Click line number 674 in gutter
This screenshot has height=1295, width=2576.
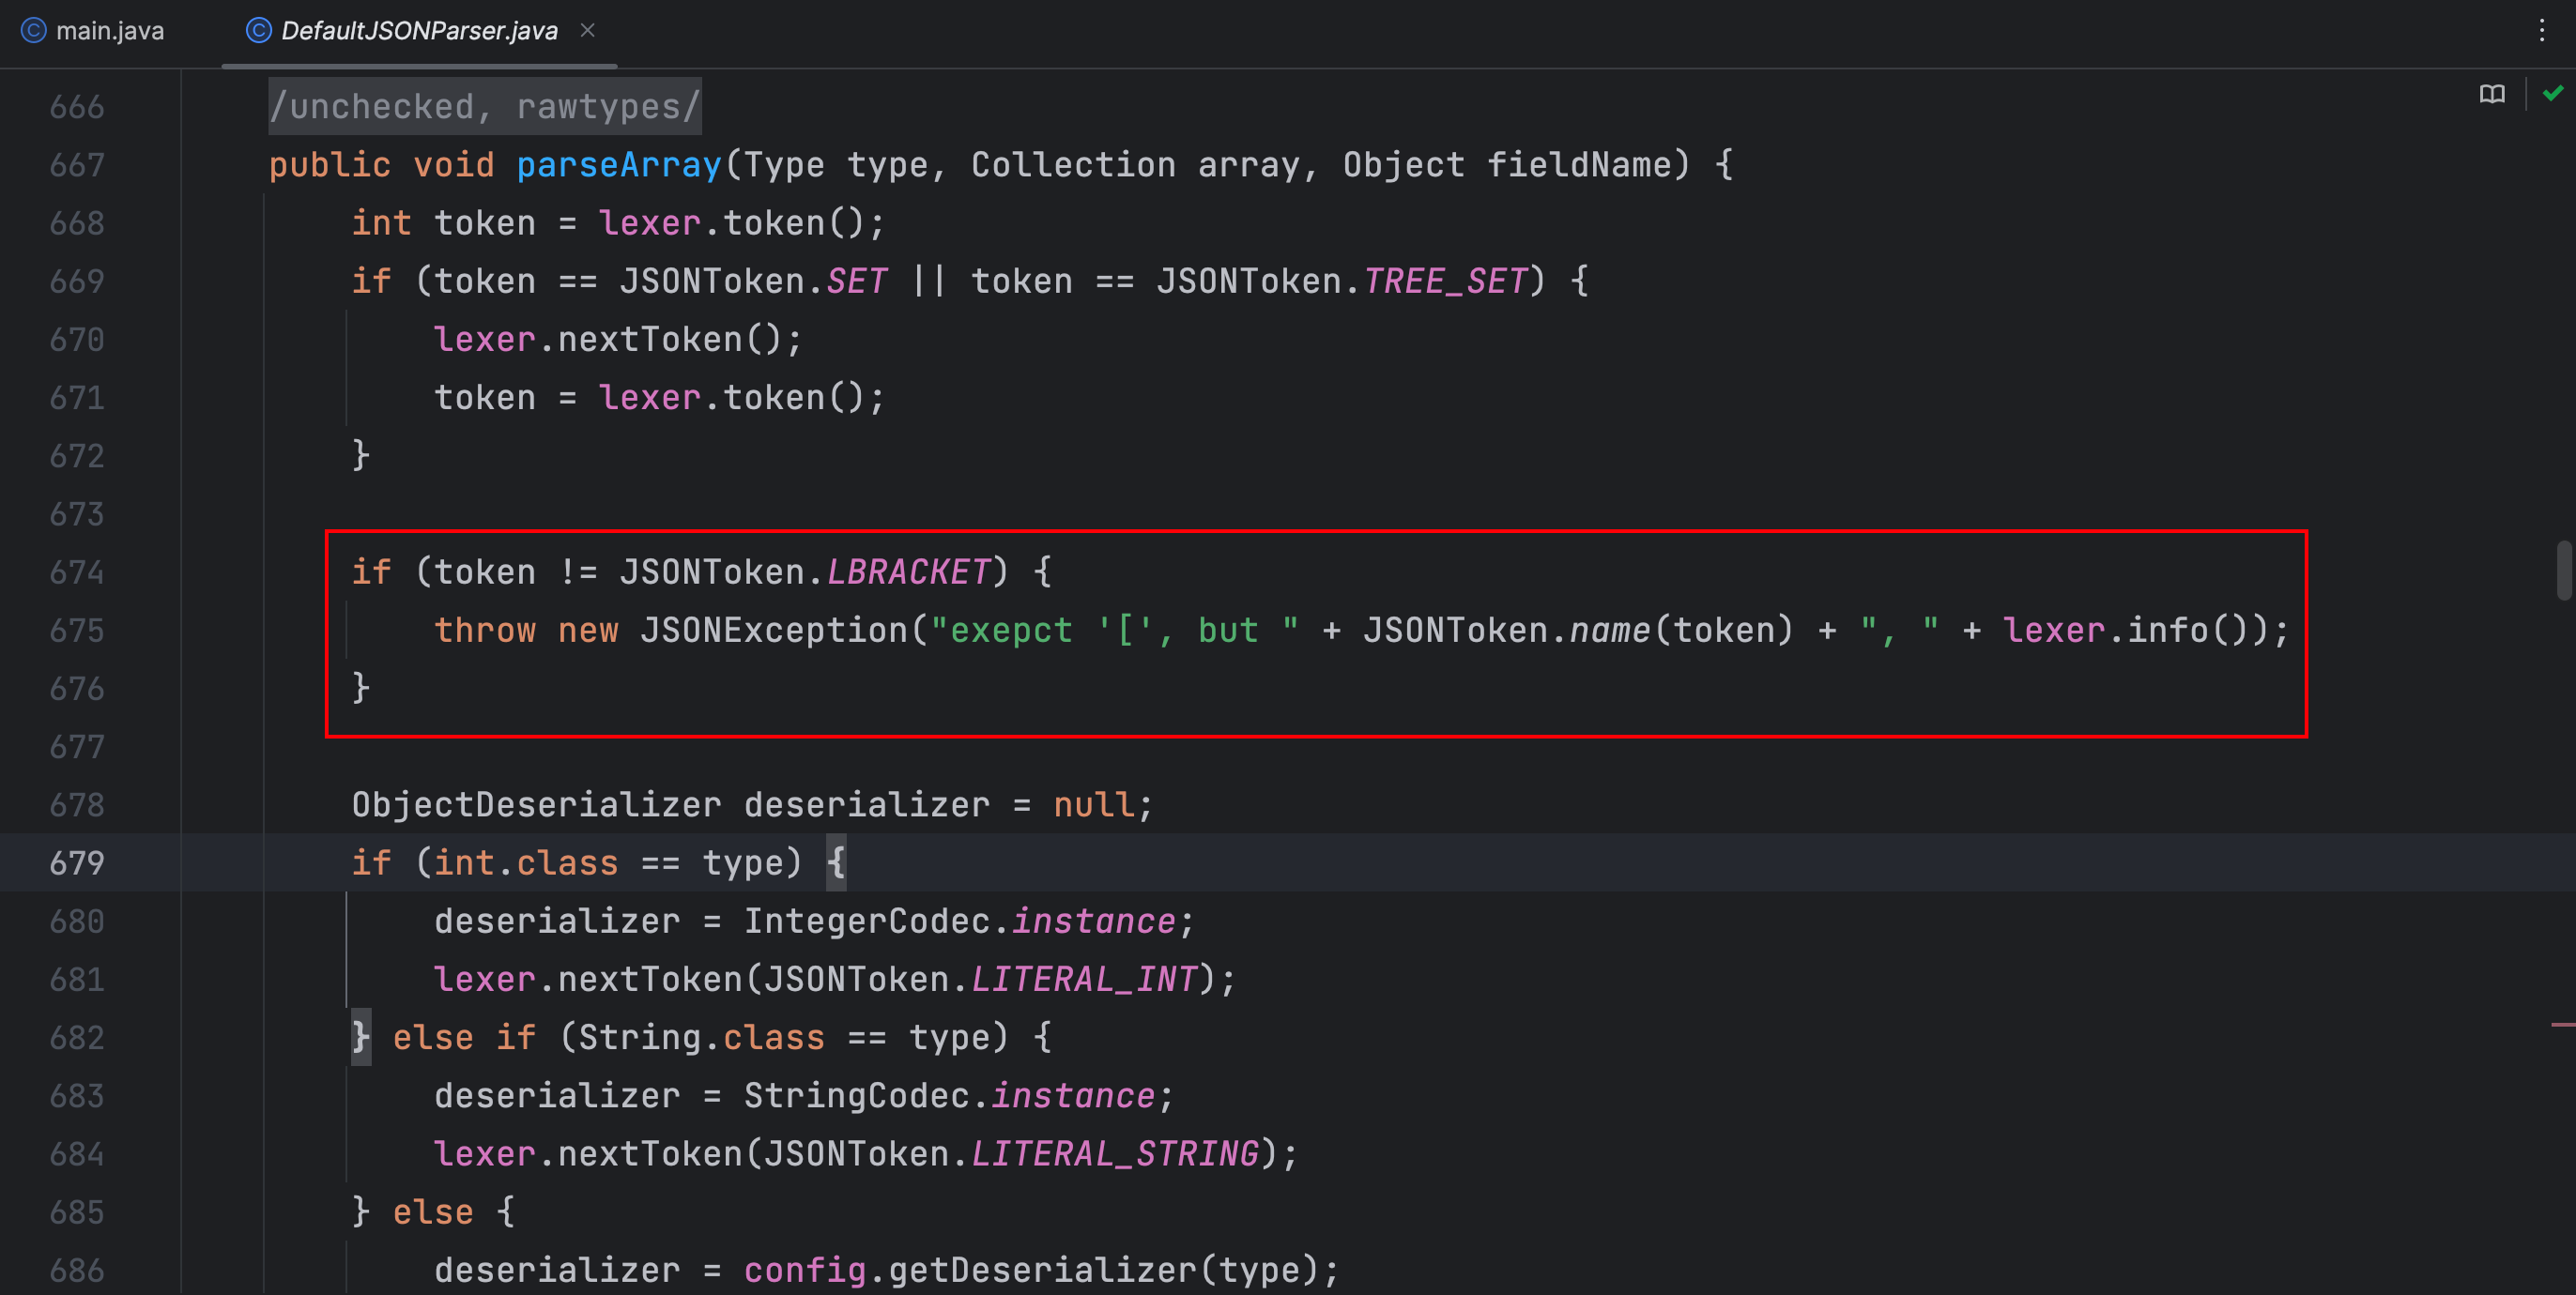click(77, 572)
